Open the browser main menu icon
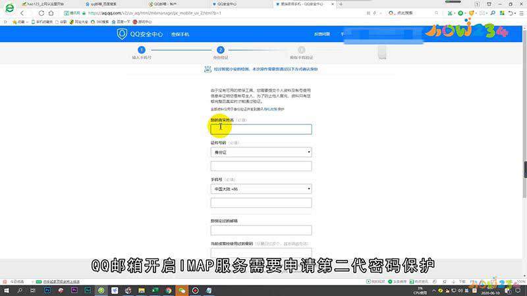This screenshot has height=296, width=527. (x=521, y=13)
